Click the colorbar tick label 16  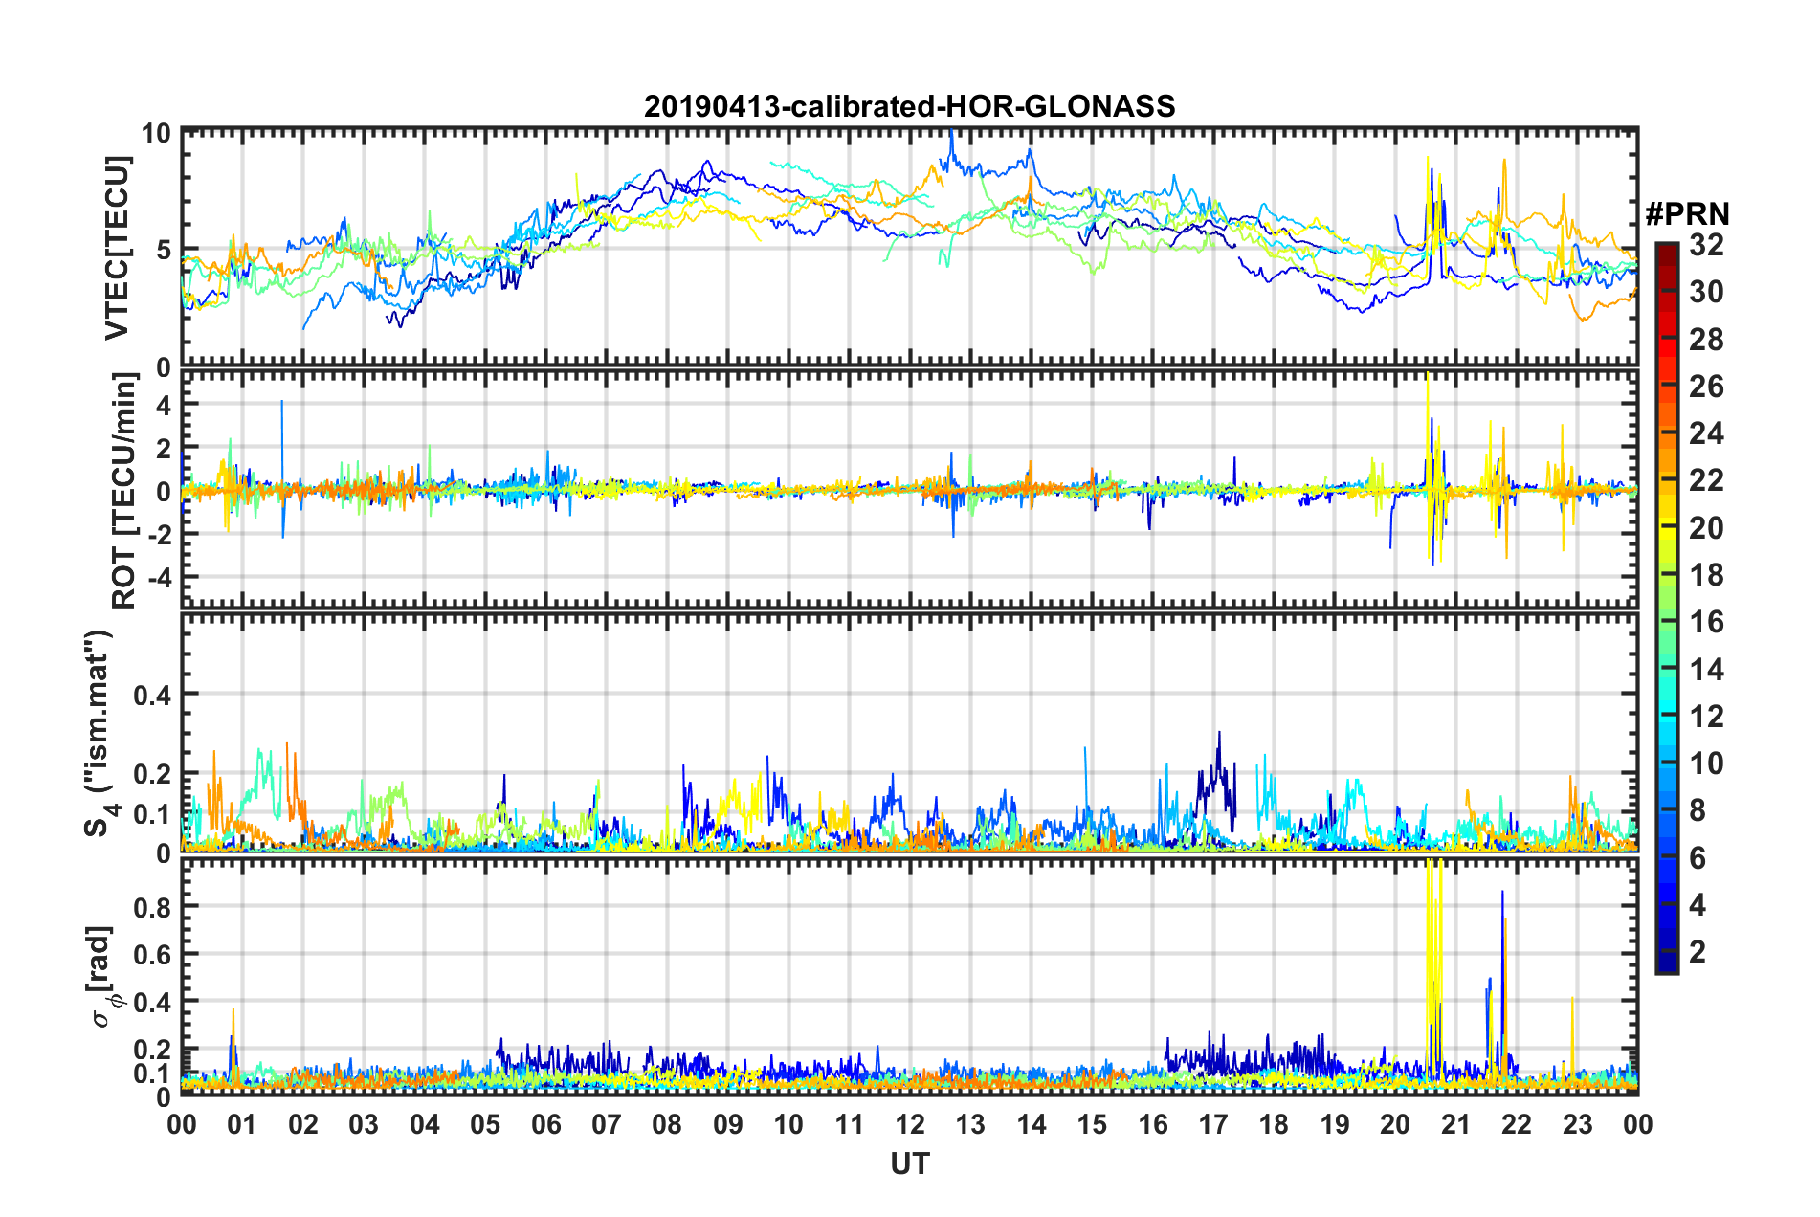[x=1706, y=622]
